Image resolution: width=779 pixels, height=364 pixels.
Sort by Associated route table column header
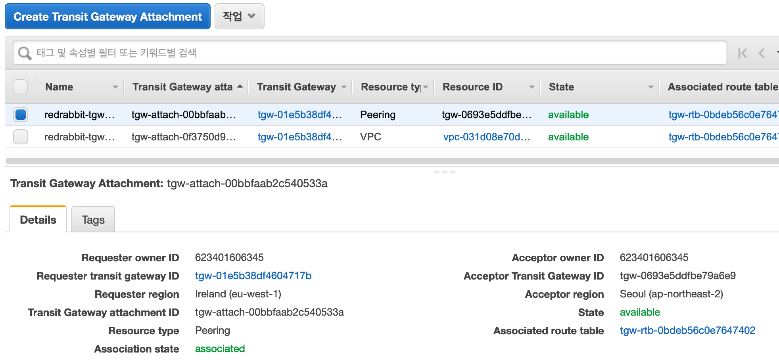(x=723, y=87)
